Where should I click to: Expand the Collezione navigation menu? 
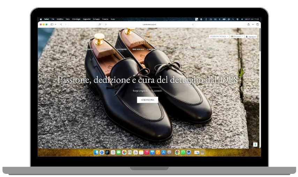[88, 49]
